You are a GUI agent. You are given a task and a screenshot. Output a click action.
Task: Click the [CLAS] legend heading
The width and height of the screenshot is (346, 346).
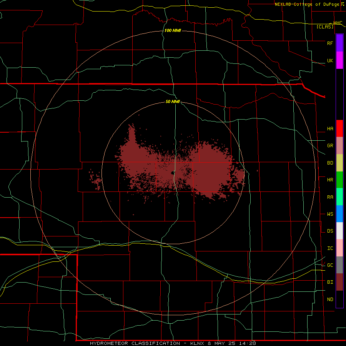pyautogui.click(x=325, y=27)
